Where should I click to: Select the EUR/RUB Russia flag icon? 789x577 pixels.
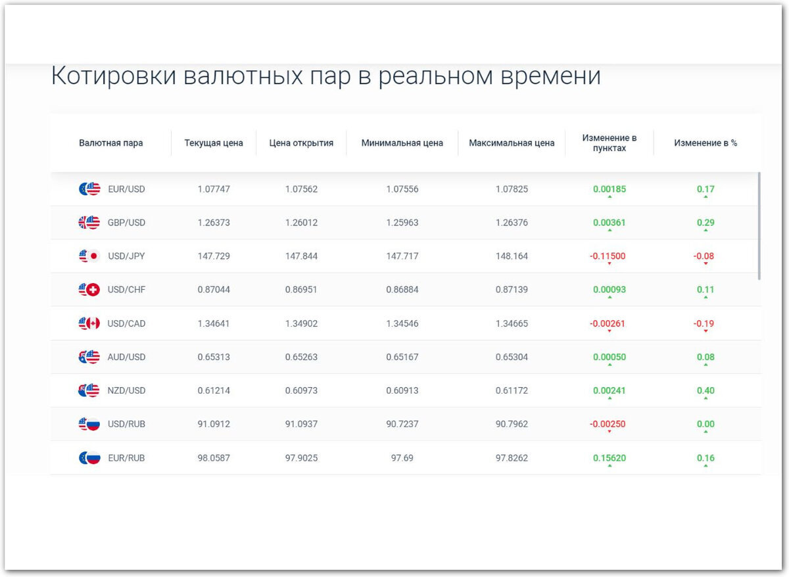click(89, 457)
